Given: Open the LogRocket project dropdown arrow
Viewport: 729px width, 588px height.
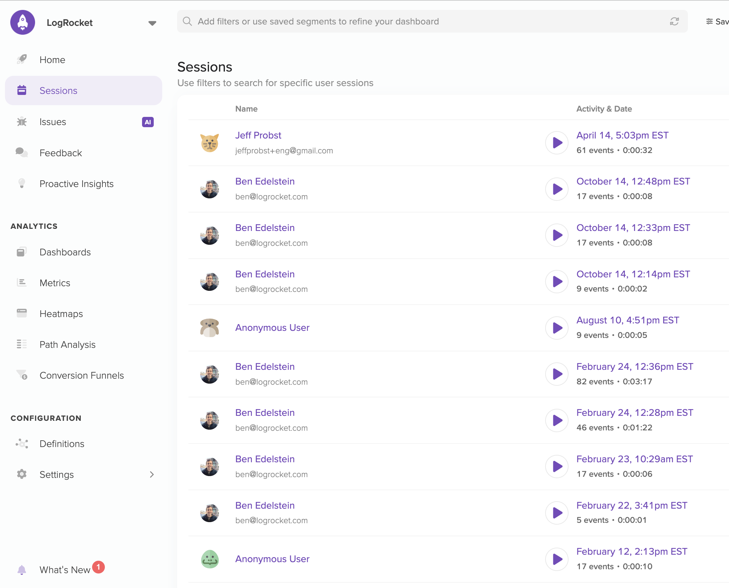Looking at the screenshot, I should (x=152, y=23).
